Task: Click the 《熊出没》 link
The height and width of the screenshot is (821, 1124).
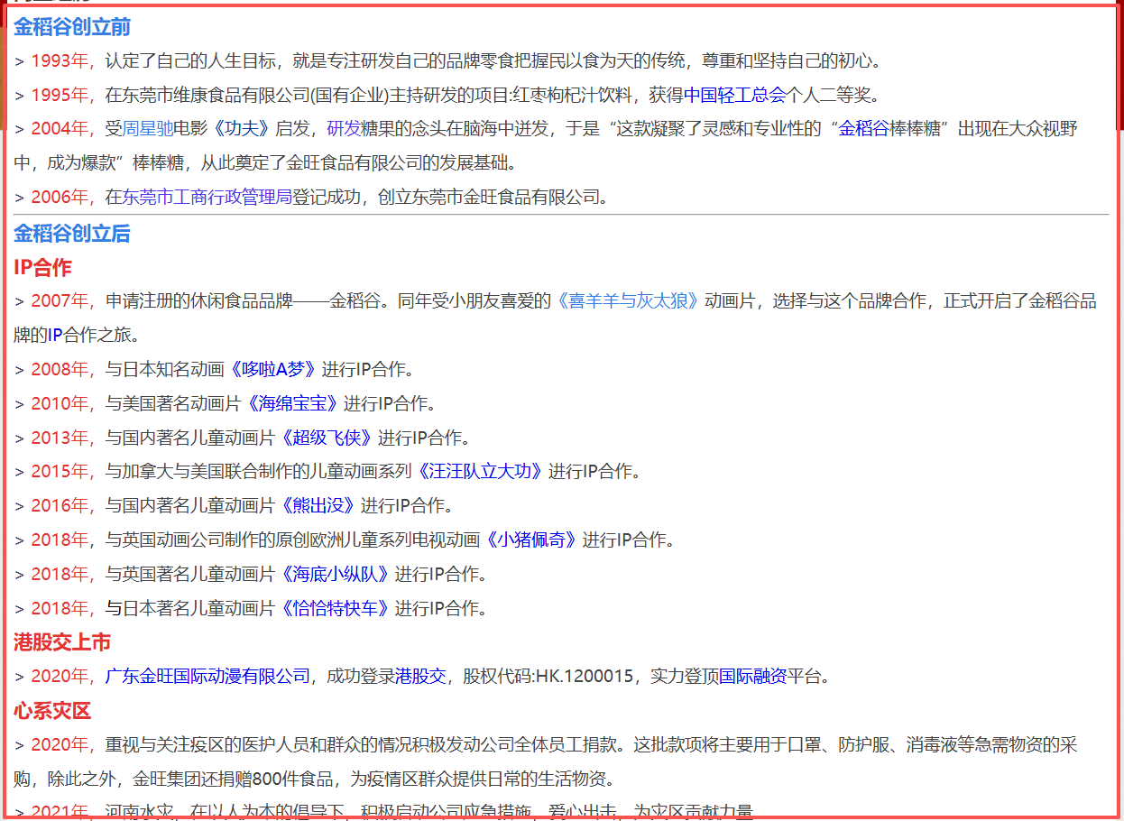Action: click(318, 505)
